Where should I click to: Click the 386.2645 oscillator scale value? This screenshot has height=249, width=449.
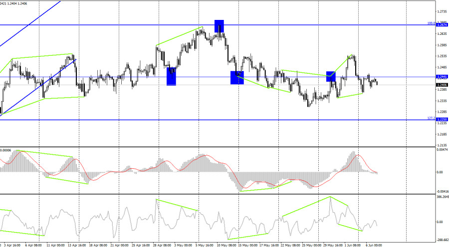[443, 197]
